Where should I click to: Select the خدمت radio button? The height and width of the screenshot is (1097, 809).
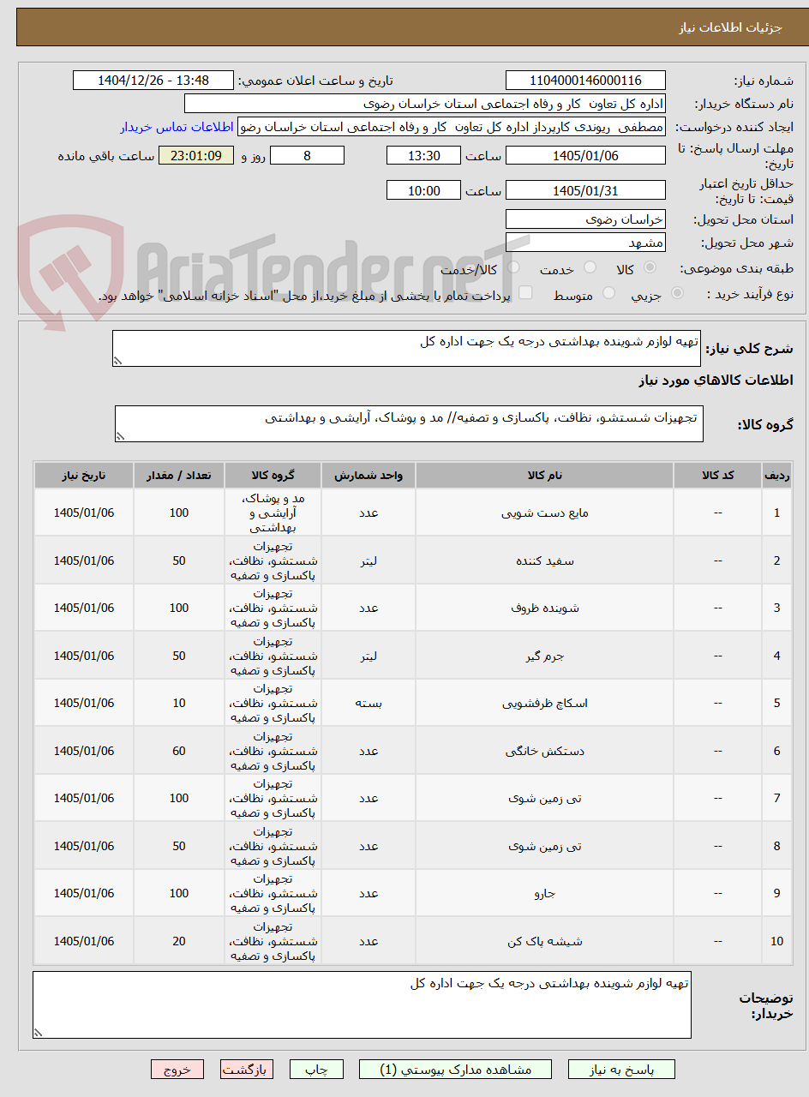[x=590, y=267]
